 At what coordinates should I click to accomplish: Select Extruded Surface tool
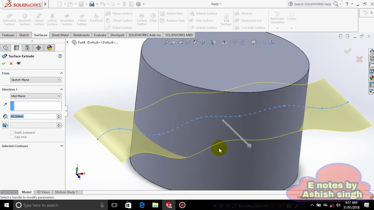tap(9, 20)
